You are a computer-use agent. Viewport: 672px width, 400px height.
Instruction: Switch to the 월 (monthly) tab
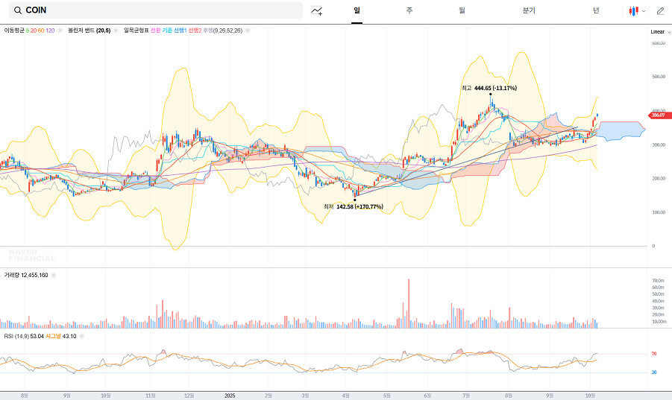[462, 10]
